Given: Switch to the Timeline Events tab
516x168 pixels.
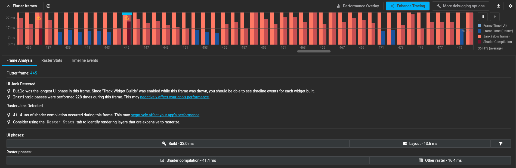Looking at the screenshot, I should (84, 60).
